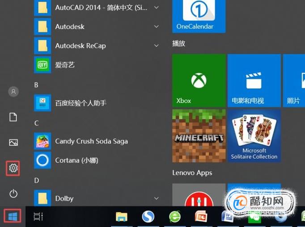Select the 爱奇艺 label

tap(65, 65)
